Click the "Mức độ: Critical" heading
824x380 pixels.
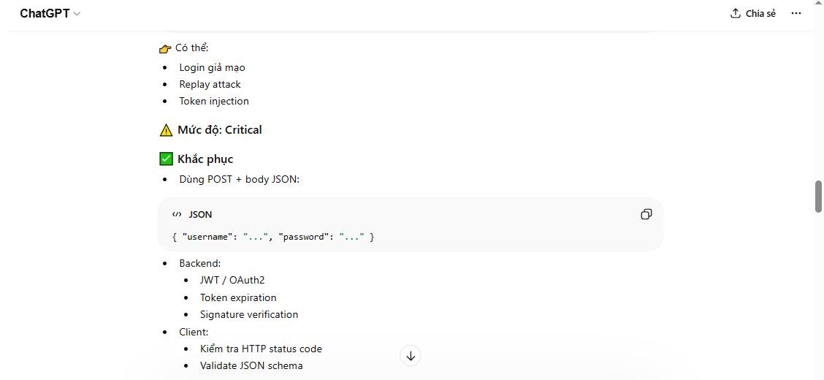pos(219,130)
